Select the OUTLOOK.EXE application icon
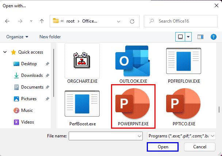The image size is (222, 156). [x=133, y=61]
